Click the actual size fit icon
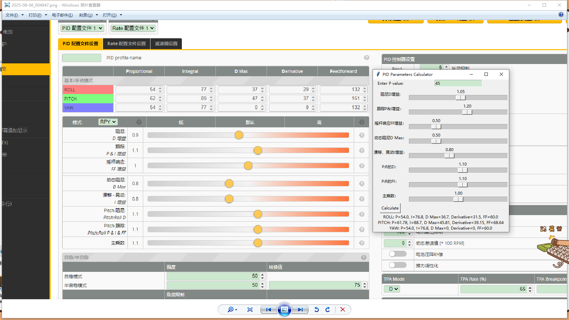 250,309
